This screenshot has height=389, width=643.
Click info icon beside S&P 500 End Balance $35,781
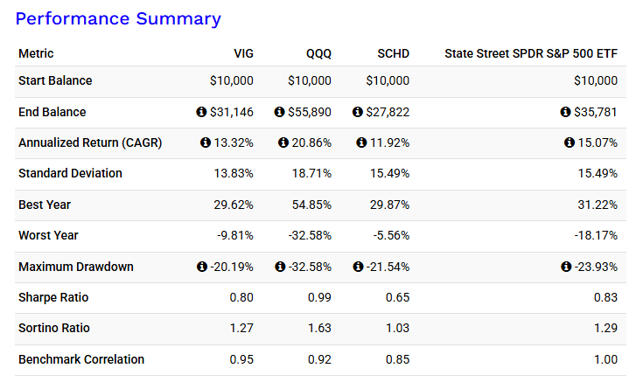coord(565,112)
